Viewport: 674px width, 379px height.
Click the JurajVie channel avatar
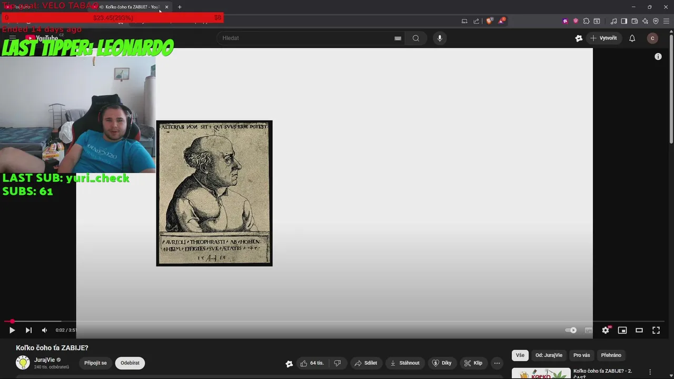[x=23, y=362]
